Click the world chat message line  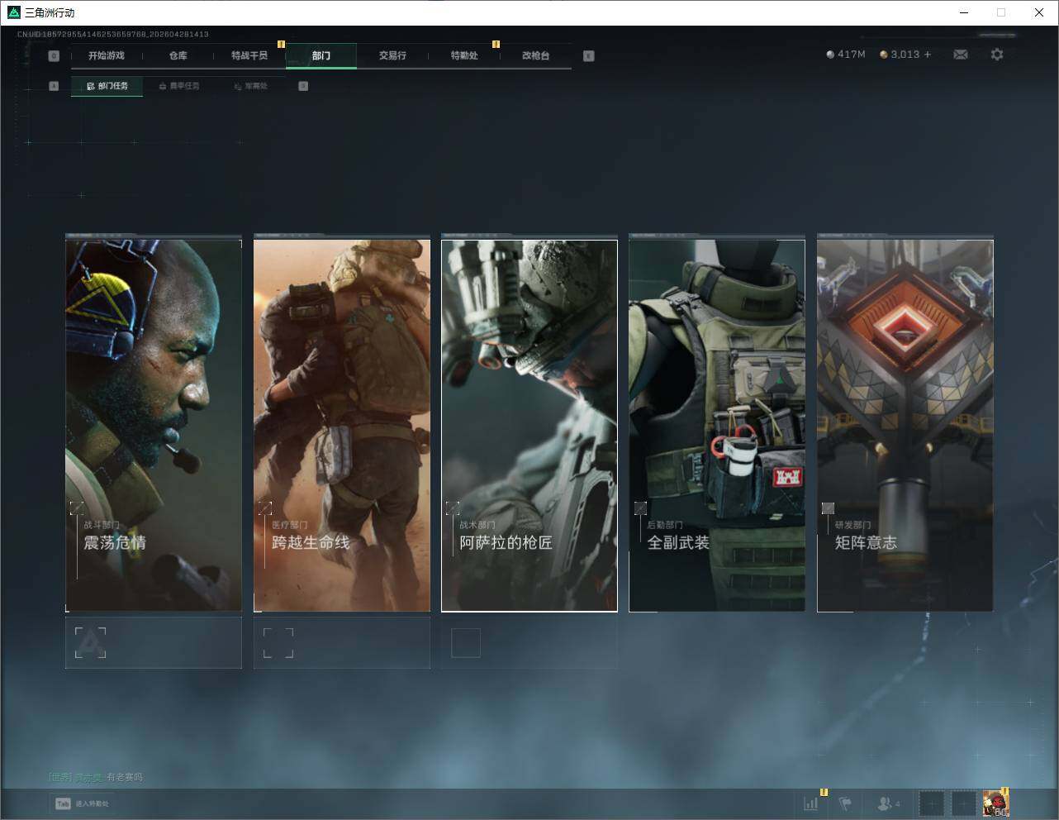(96, 777)
